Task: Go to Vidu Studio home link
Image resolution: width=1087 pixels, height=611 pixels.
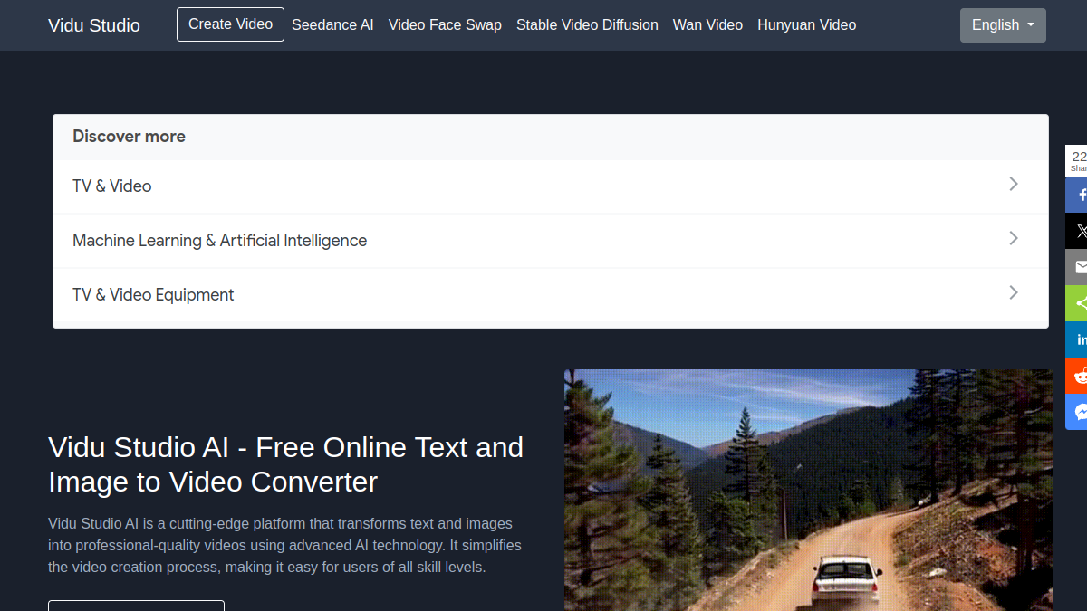Action: pos(94,25)
